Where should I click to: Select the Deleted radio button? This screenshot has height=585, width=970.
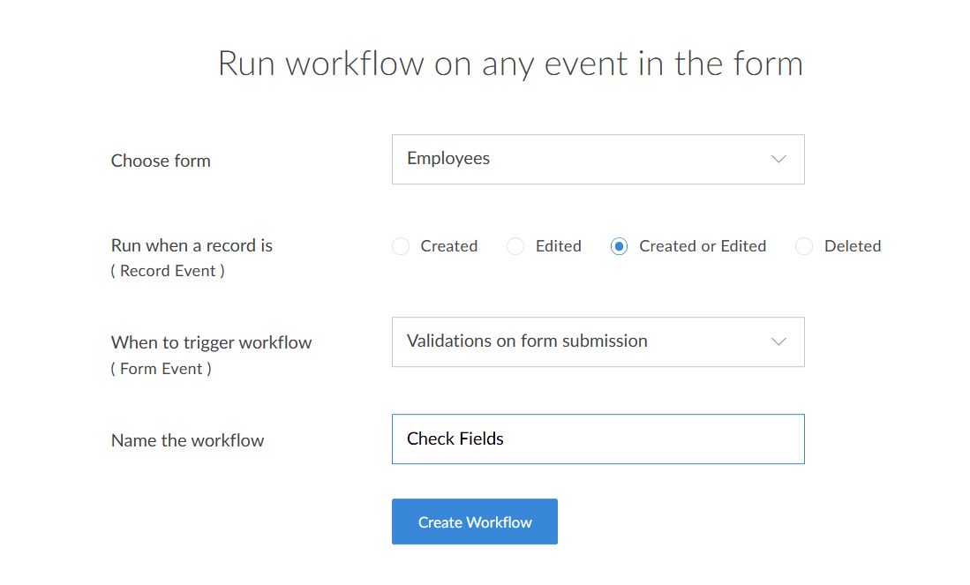[804, 247]
